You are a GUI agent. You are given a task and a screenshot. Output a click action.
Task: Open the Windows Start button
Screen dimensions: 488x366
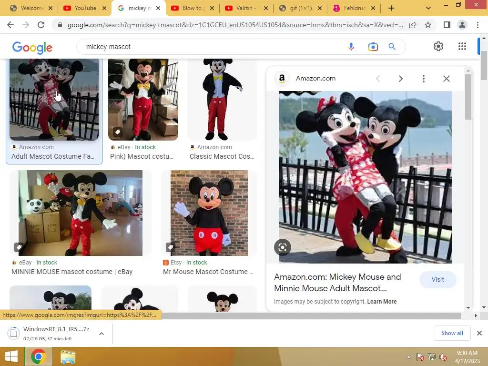(x=11, y=356)
